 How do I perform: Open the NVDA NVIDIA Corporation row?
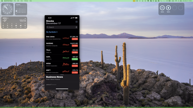coord(62,65)
